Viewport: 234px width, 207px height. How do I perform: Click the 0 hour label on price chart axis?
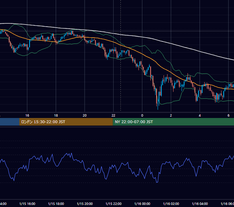point(142,115)
